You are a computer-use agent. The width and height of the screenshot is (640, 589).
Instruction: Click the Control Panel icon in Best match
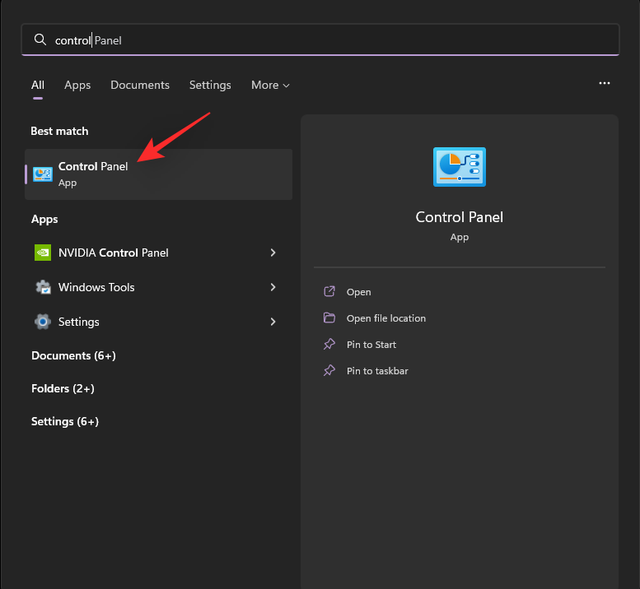[x=43, y=174]
